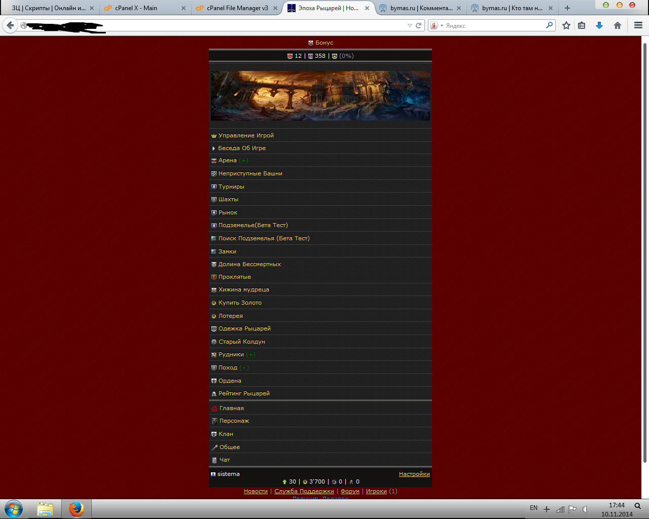Image resolution: width=649 pixels, height=519 pixels.
Task: Open File Explorer from the taskbar
Action: coord(45,509)
